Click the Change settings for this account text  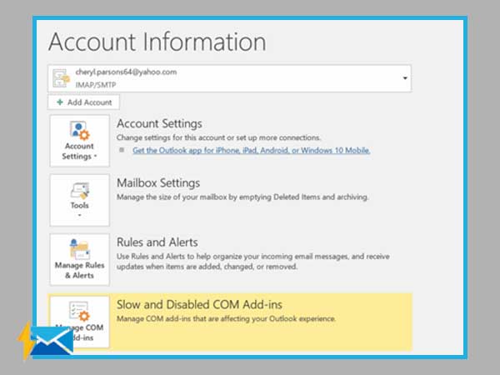218,137
